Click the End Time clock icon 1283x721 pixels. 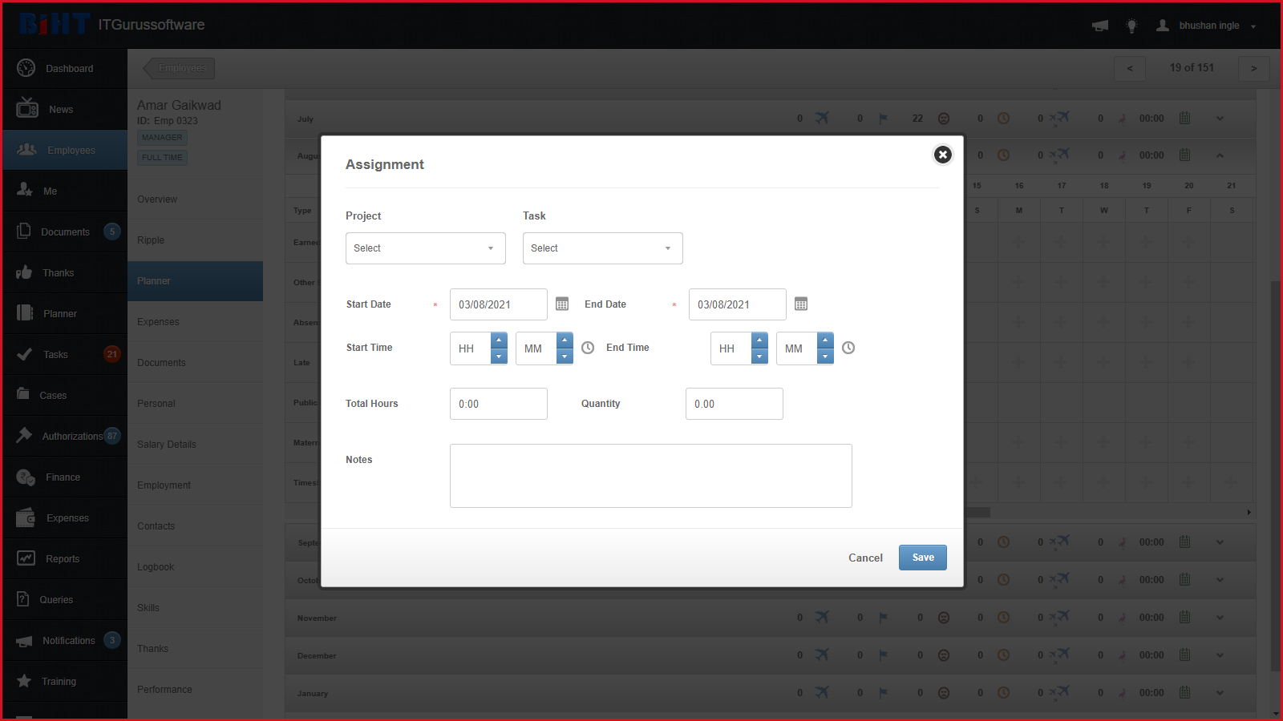(848, 348)
